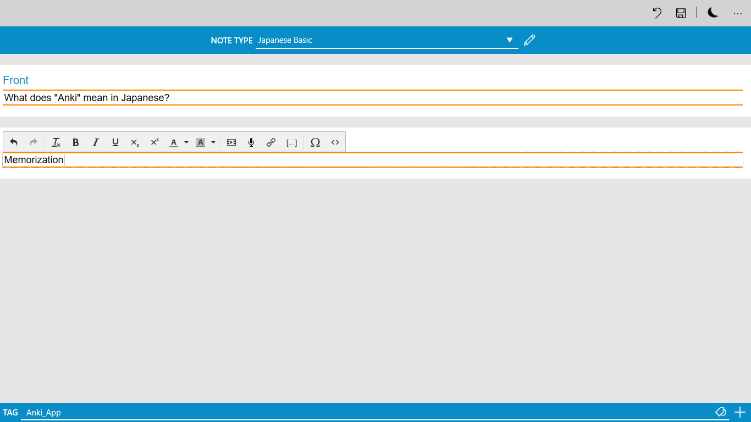
Task: Open the text color swatch
Action: click(173, 142)
